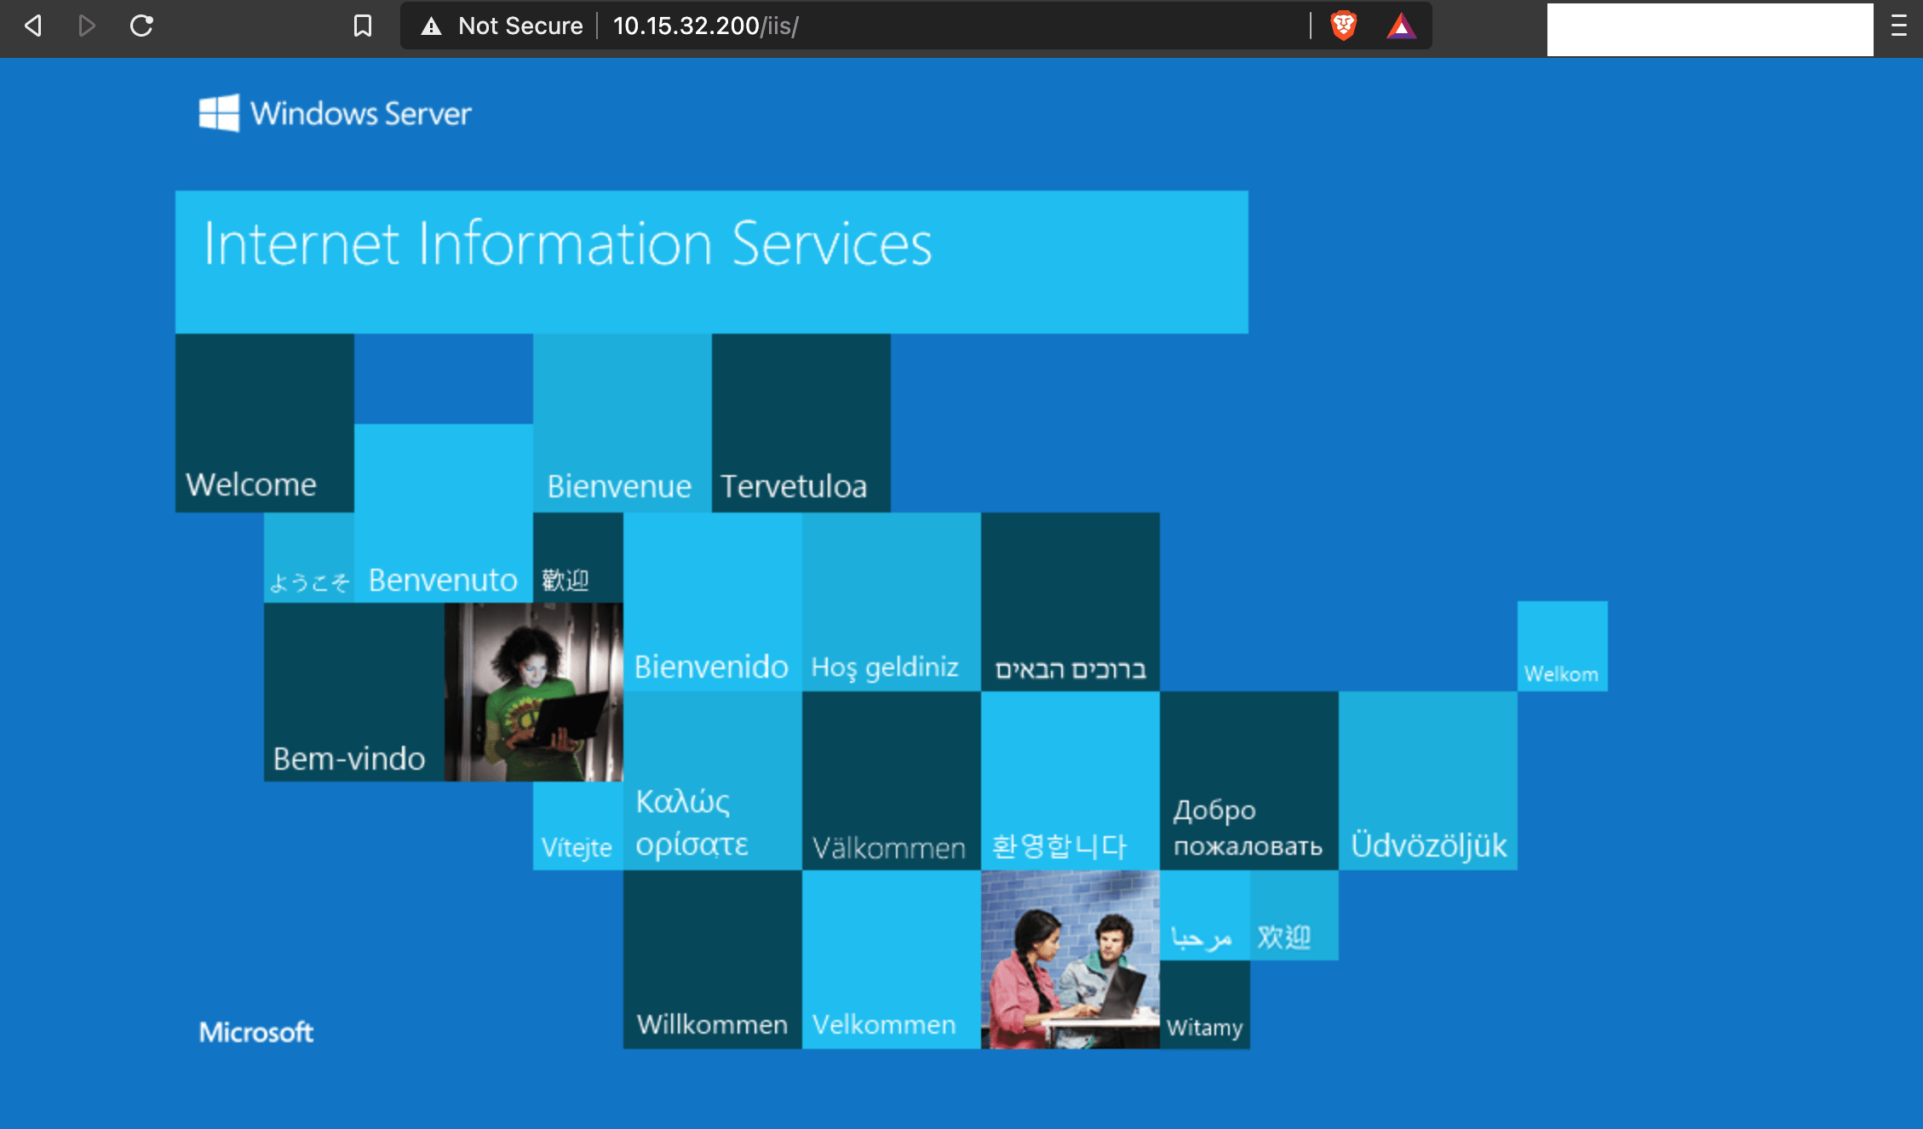Reload the current page
1923x1129 pixels.
pyautogui.click(x=142, y=26)
